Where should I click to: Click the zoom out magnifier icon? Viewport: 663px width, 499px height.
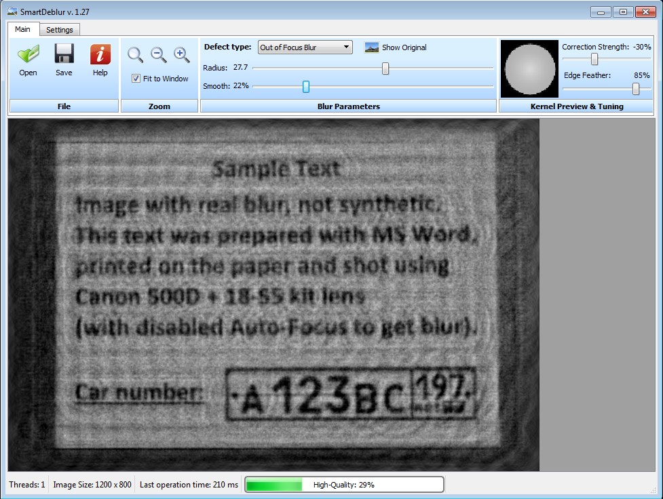[x=158, y=55]
